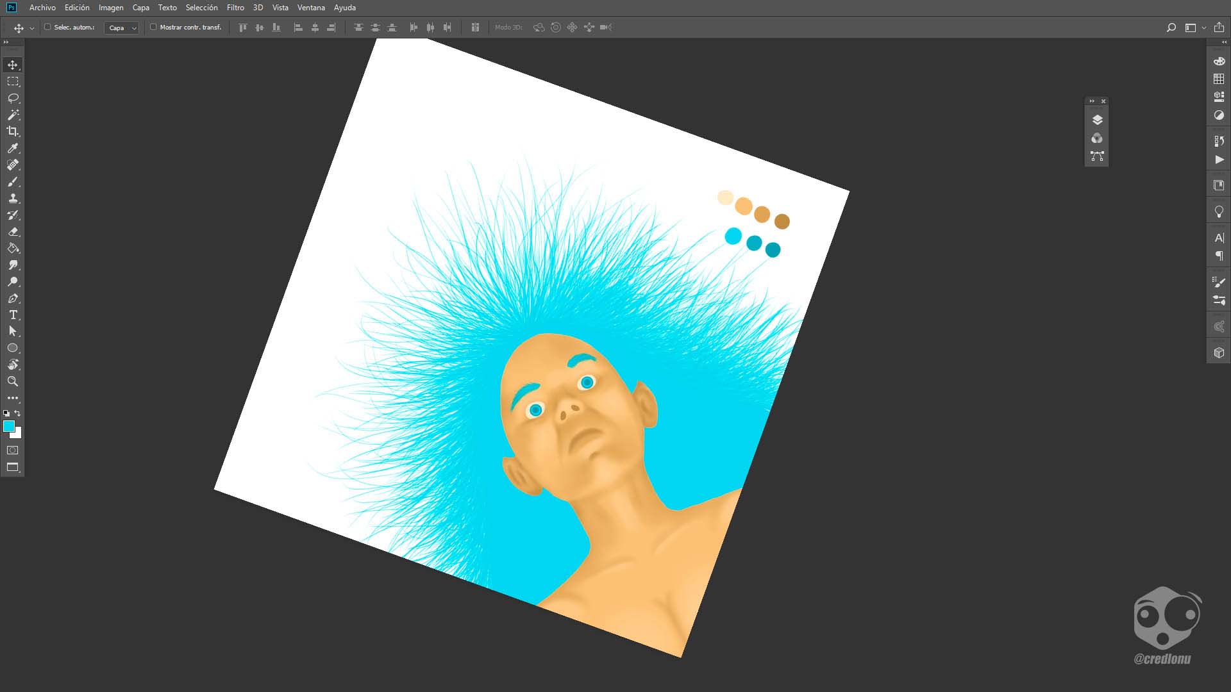This screenshot has height=692, width=1231.
Task: Select the Type tool
Action: click(13, 315)
